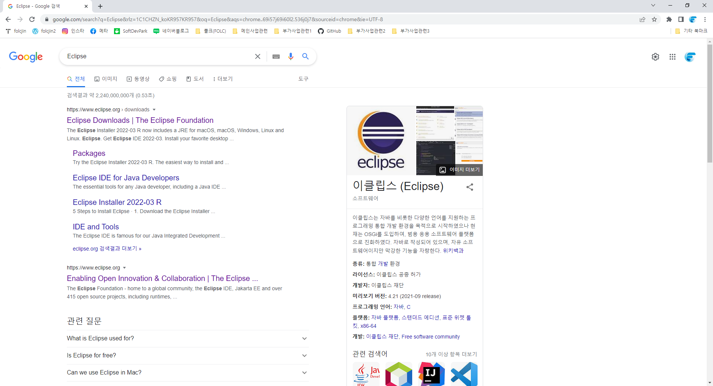The height and width of the screenshot is (386, 713).
Task: Start voice search with the microphone icon
Action: (x=291, y=56)
